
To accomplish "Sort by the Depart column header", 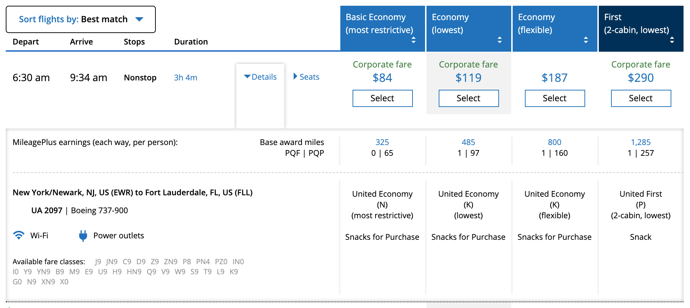I will [25, 42].
